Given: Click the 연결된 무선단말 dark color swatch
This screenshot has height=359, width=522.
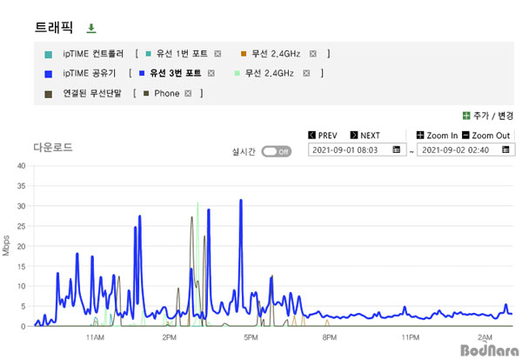Looking at the screenshot, I should [x=49, y=95].
